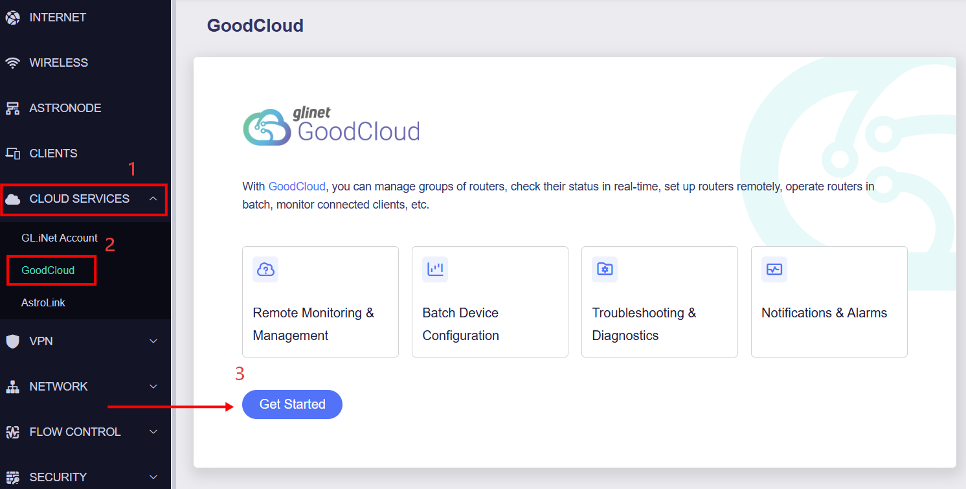Collapse the Cloud Services chevron
966x489 pixels.
(153, 199)
